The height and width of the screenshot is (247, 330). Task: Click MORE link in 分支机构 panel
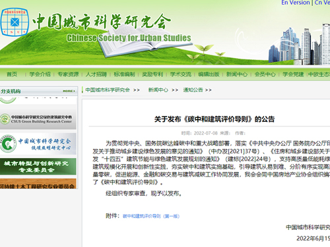click(69, 91)
